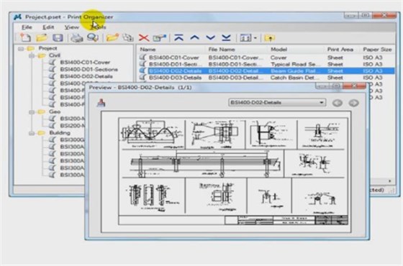Click the New print set icon
Screen dimensions: 403x266
[25, 37]
